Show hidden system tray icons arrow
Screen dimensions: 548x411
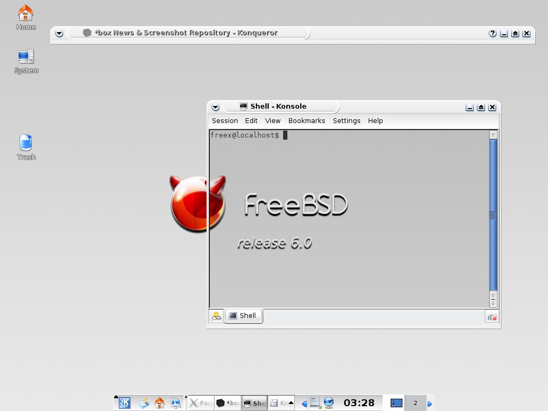[305, 404]
